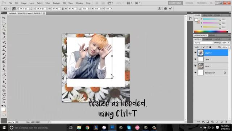The width and height of the screenshot is (232, 131).
Task: Open Chrome from the taskbar
Action: pyautogui.click(x=87, y=127)
